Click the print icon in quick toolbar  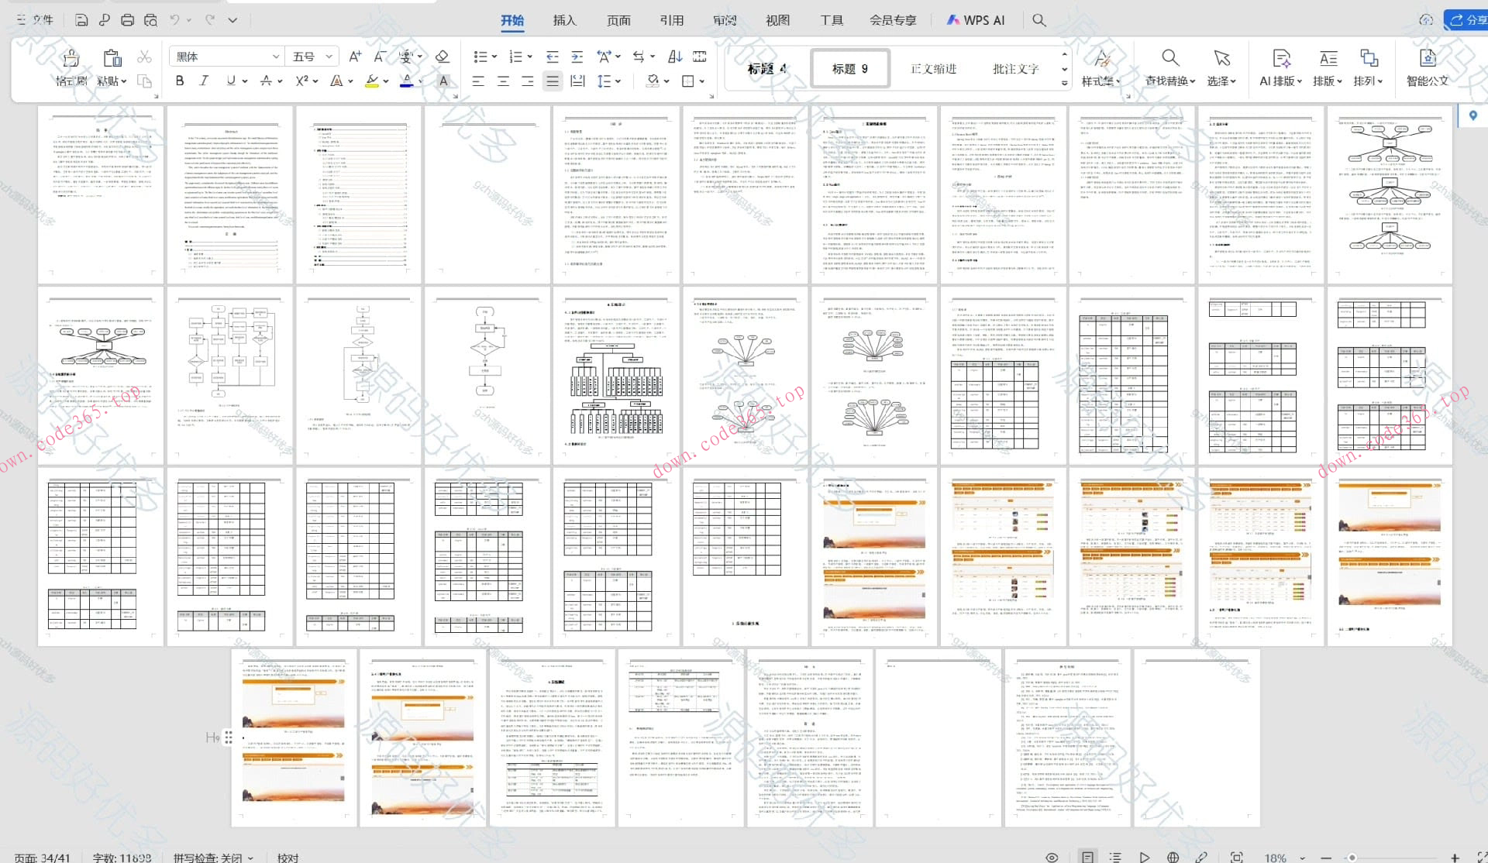[x=128, y=20]
